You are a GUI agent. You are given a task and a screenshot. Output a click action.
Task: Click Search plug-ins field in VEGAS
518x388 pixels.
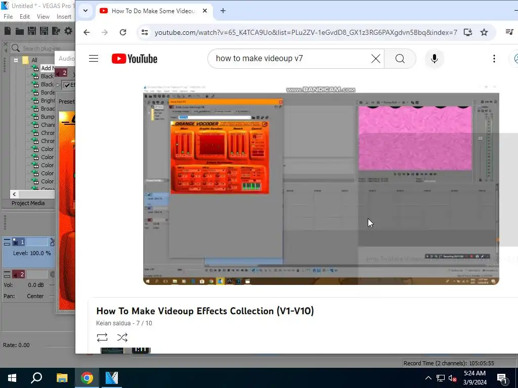pyautogui.click(x=42, y=48)
